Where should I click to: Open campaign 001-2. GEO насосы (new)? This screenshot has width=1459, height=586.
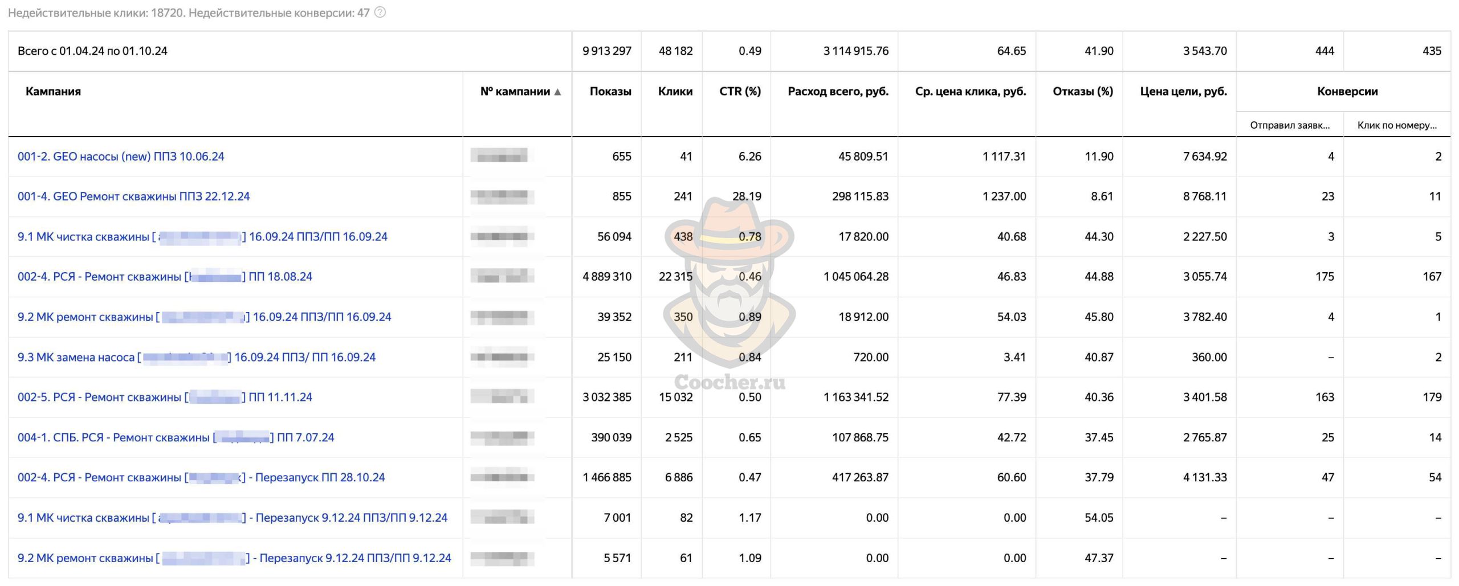tap(121, 157)
